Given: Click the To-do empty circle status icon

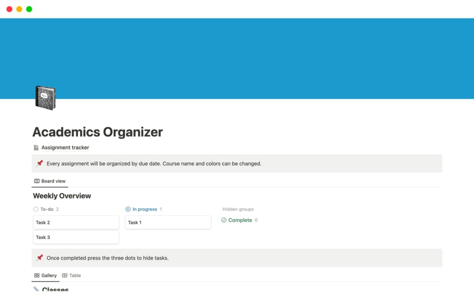Looking at the screenshot, I should [x=36, y=210].
